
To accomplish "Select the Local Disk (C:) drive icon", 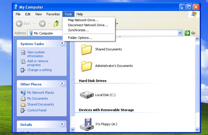I will [87, 95].
